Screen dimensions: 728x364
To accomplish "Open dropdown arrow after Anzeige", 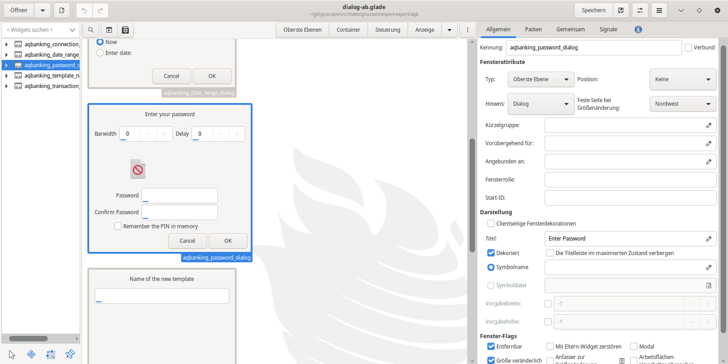I will [450, 30].
